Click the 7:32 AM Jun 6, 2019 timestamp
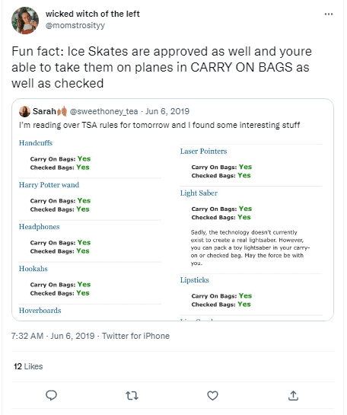This screenshot has height=415, width=347. [53, 336]
